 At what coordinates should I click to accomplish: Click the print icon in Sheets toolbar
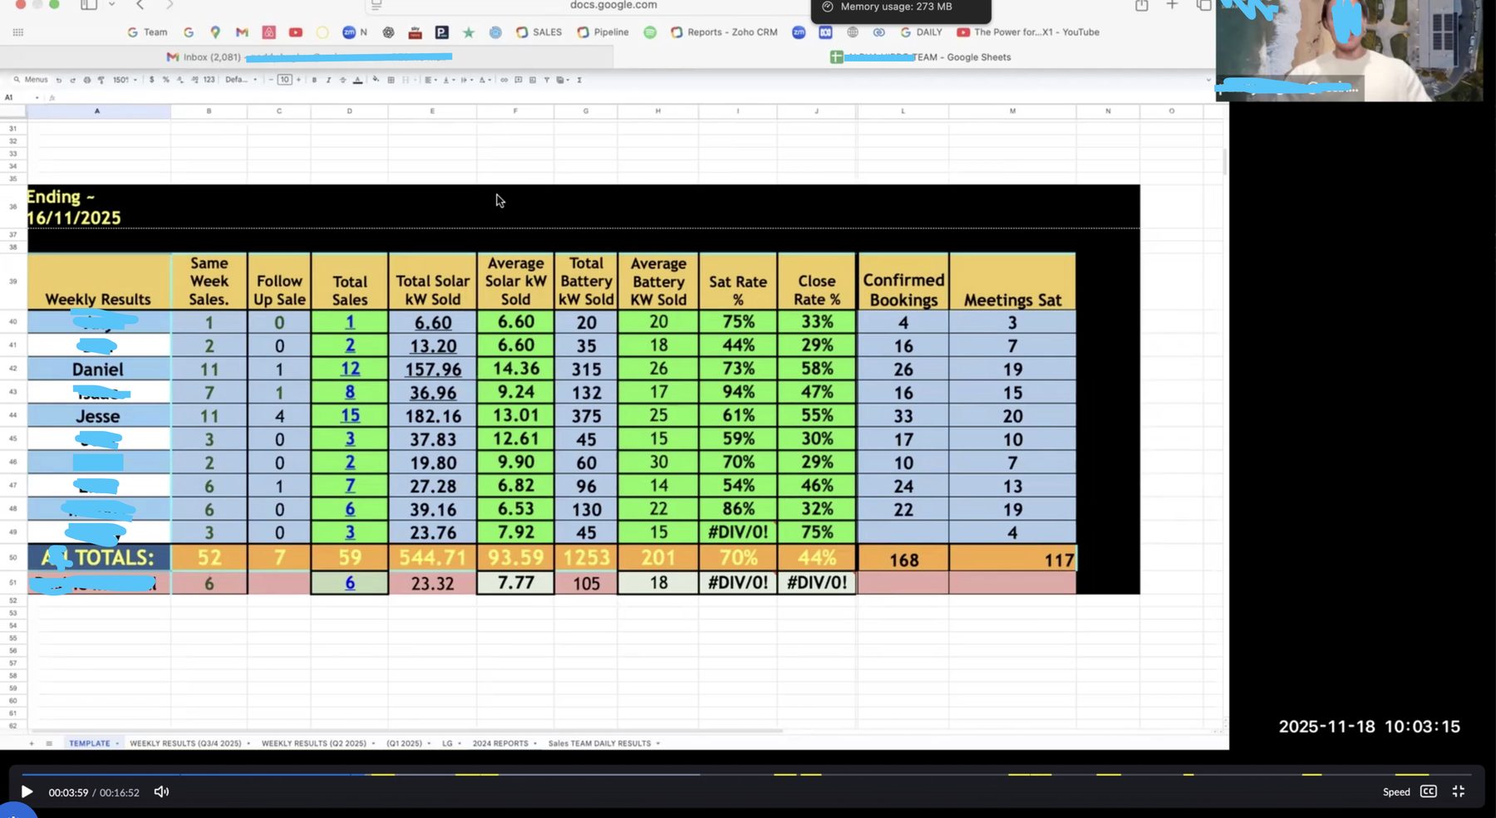point(87,80)
